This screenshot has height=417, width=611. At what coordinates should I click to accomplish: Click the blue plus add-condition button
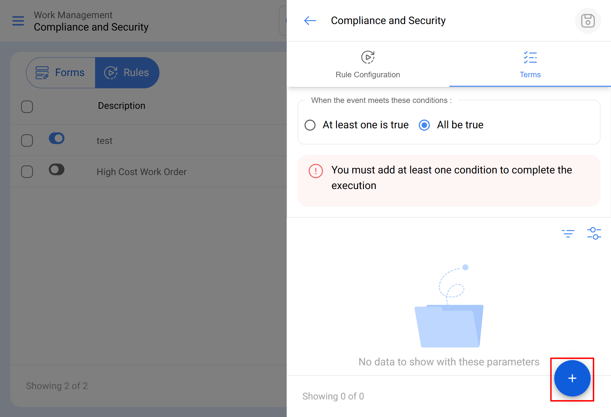(572, 378)
